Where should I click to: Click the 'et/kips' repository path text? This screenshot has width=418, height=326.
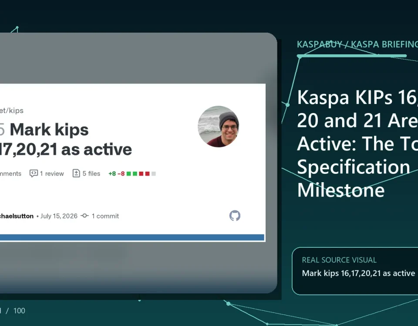pyautogui.click(x=11, y=111)
